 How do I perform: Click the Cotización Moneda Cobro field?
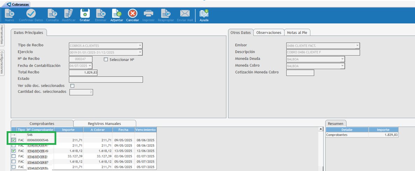coord(300,73)
